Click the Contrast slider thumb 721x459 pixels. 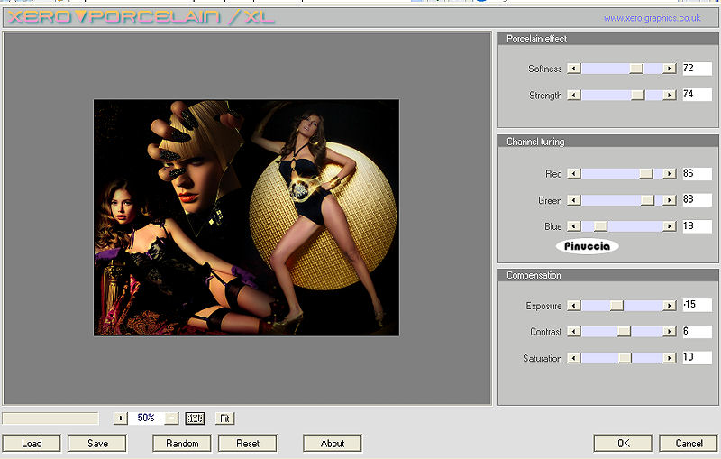click(x=624, y=332)
